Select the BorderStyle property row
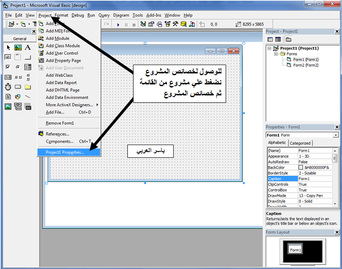Image resolution: width=342 pixels, height=269 pixels. (300, 173)
